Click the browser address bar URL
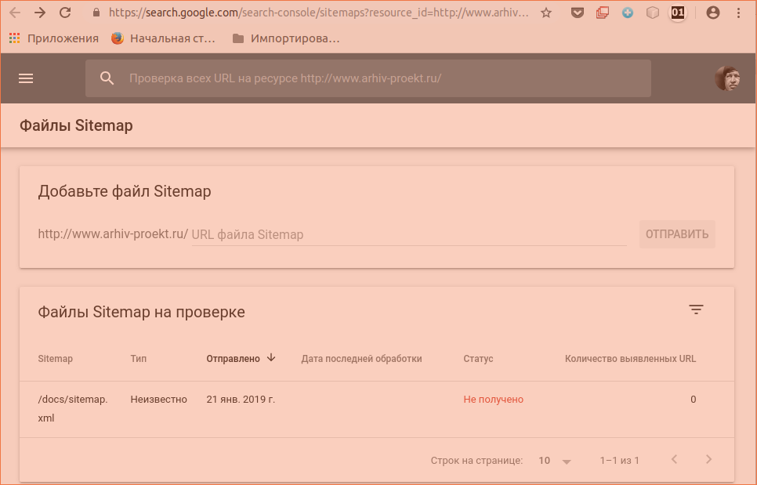 tap(318, 13)
